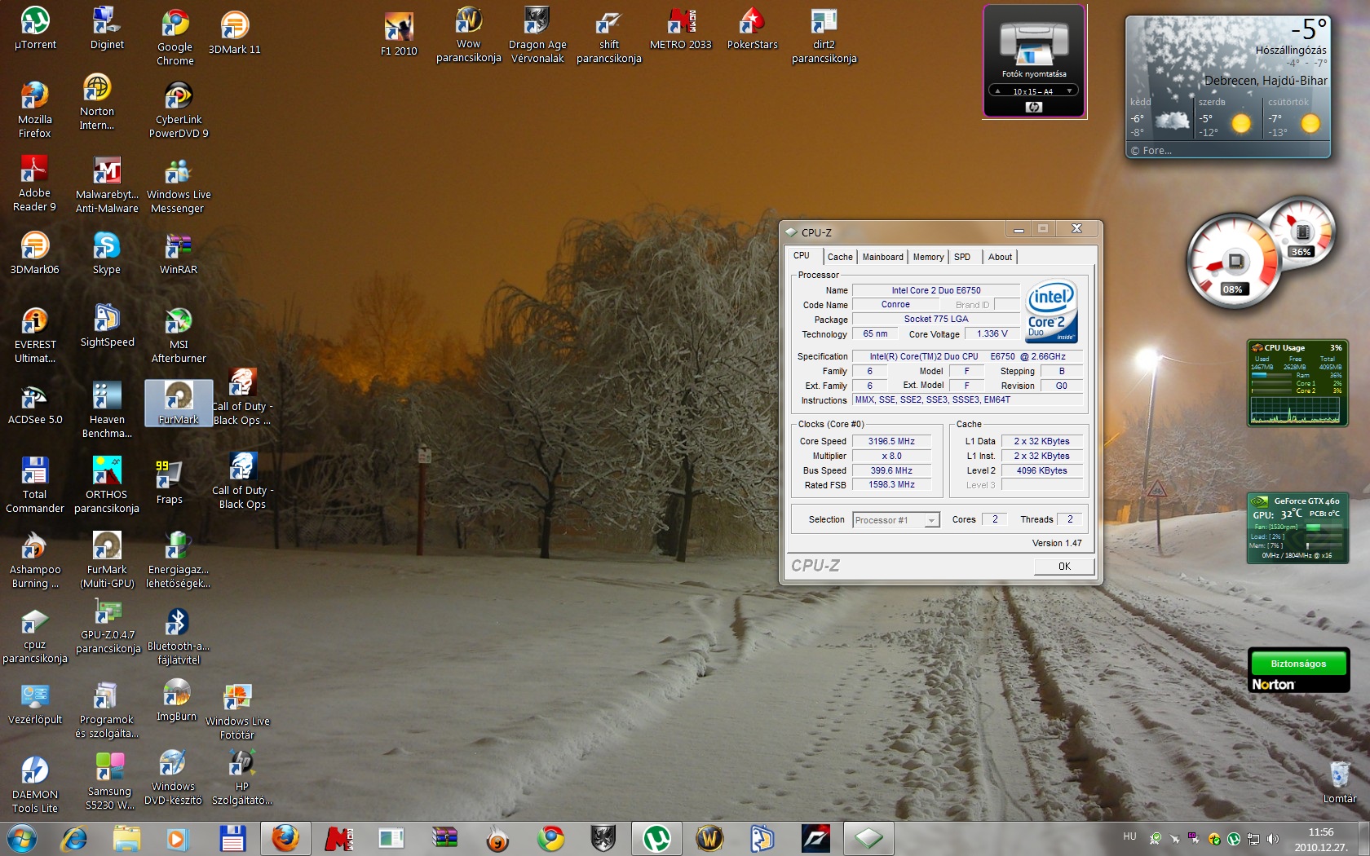
Task: Open the Vezérlőpult control panel icon
Action: coord(35,703)
